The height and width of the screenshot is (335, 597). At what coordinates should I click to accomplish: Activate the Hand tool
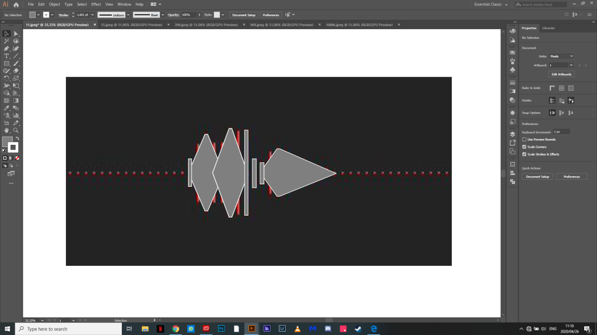coord(6,130)
